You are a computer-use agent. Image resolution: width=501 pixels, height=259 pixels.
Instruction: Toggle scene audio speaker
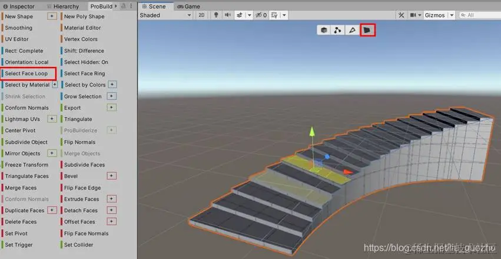tap(227, 15)
